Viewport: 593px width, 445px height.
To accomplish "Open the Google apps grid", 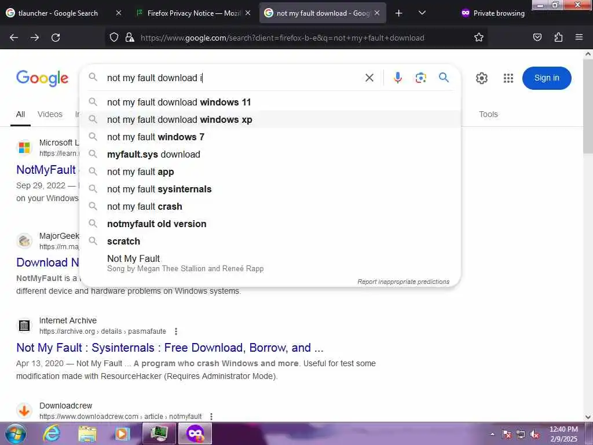I will (x=508, y=78).
